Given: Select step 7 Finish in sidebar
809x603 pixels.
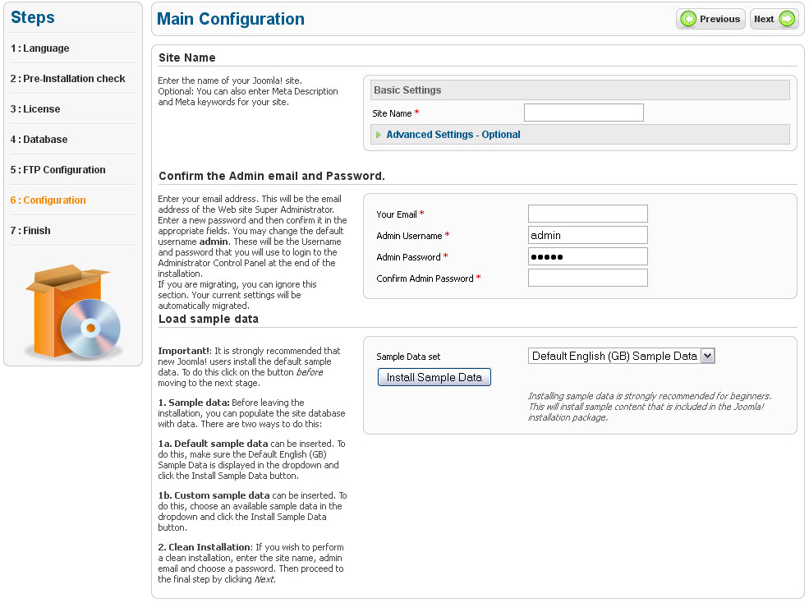Looking at the screenshot, I should coord(30,231).
